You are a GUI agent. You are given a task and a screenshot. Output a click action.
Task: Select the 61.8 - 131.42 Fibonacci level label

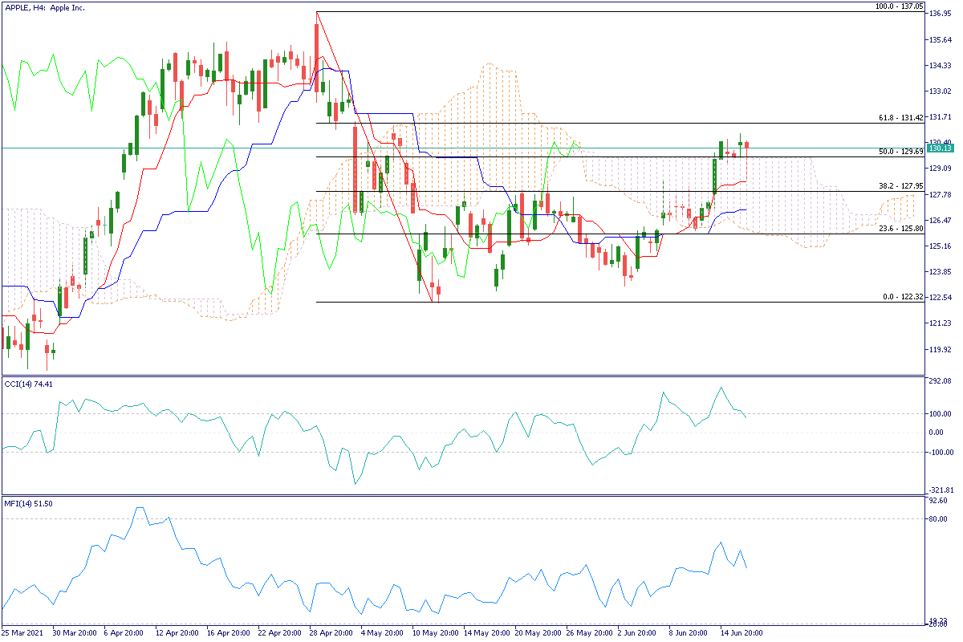click(x=899, y=118)
